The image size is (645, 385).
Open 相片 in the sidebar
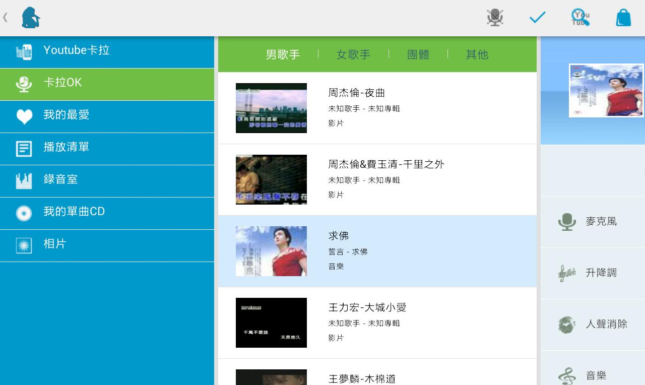tap(107, 245)
